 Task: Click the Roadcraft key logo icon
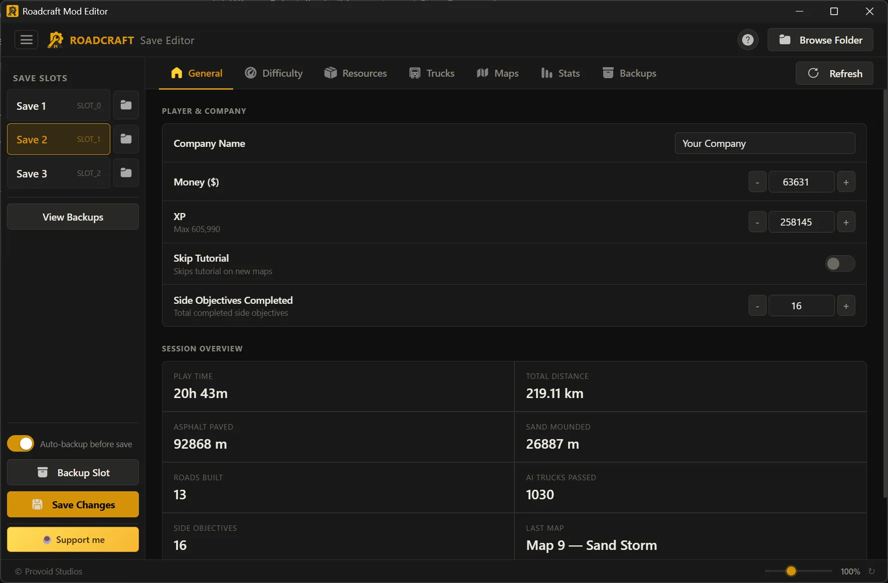(x=55, y=40)
